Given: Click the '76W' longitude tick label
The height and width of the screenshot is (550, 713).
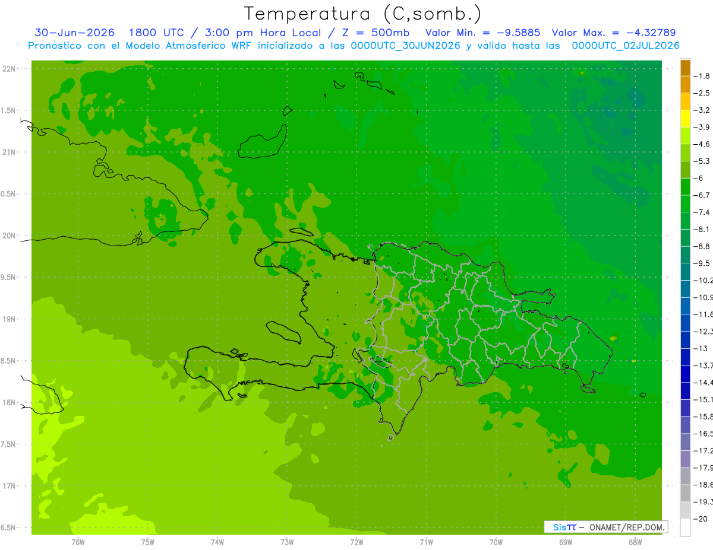Looking at the screenshot, I should click(78, 542).
